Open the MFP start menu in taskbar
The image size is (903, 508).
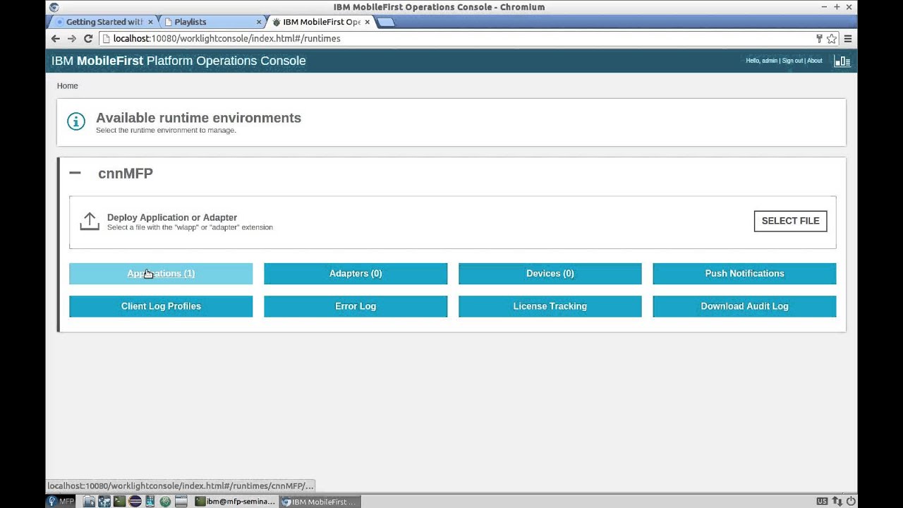(61, 502)
